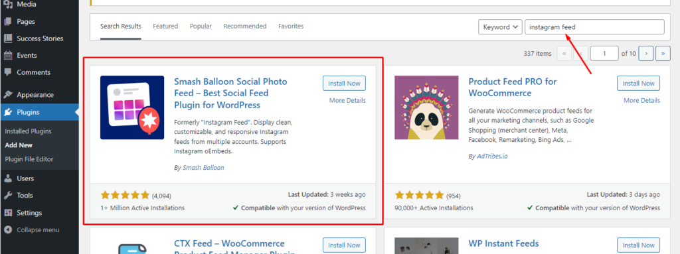The image size is (680, 254).
Task: Click the Settings sidebar icon
Action: [x=8, y=213]
